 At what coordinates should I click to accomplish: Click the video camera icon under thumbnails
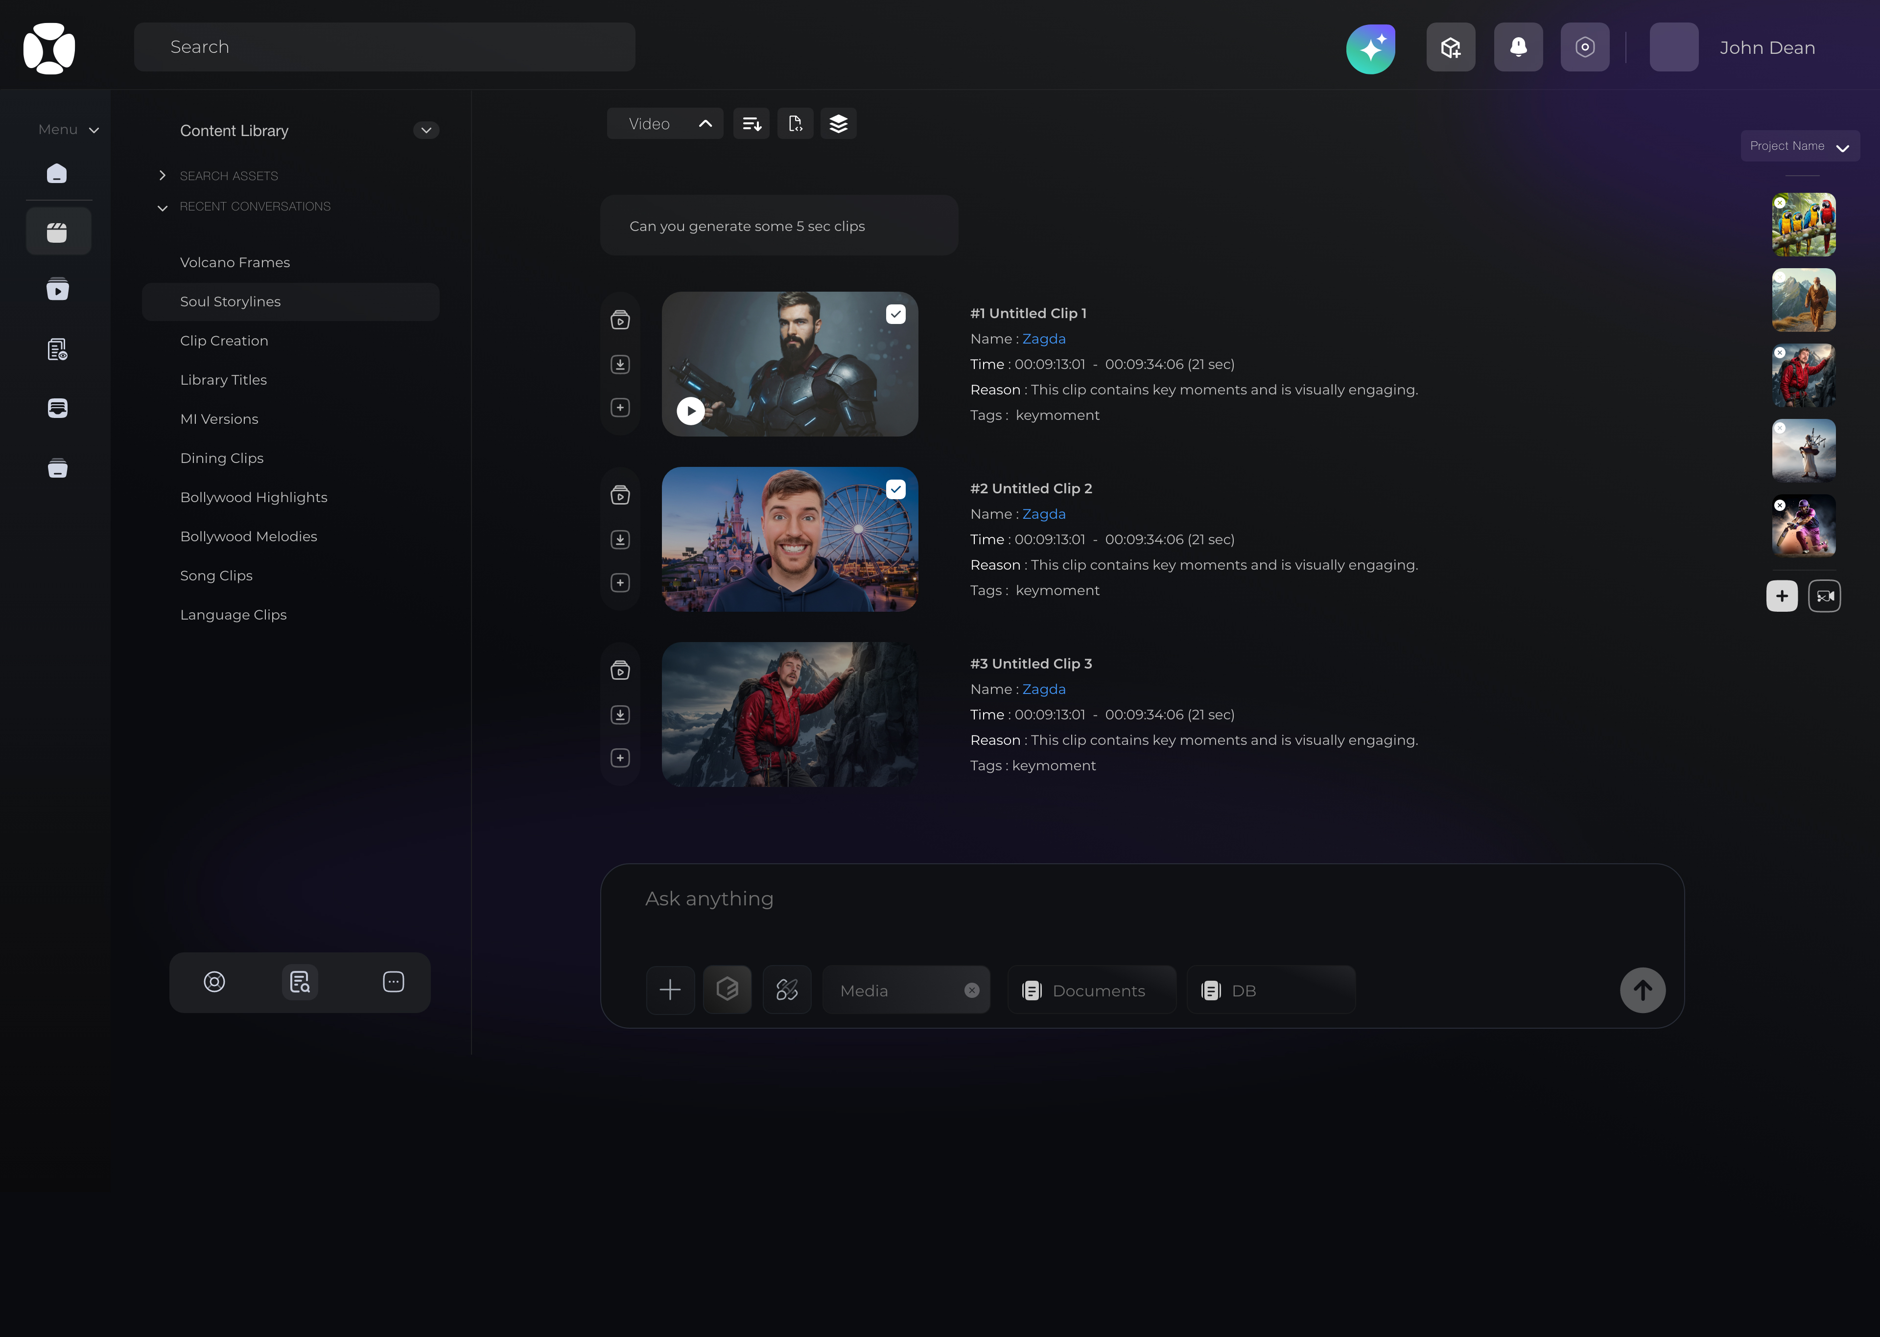coord(1824,596)
